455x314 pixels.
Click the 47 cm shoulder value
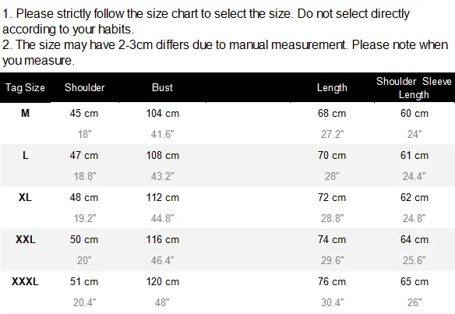pos(84,155)
